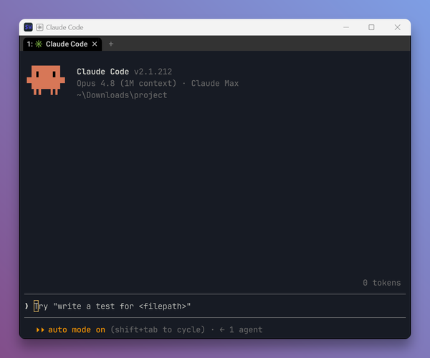
Task: Close the Claude Code window
Action: point(397,27)
